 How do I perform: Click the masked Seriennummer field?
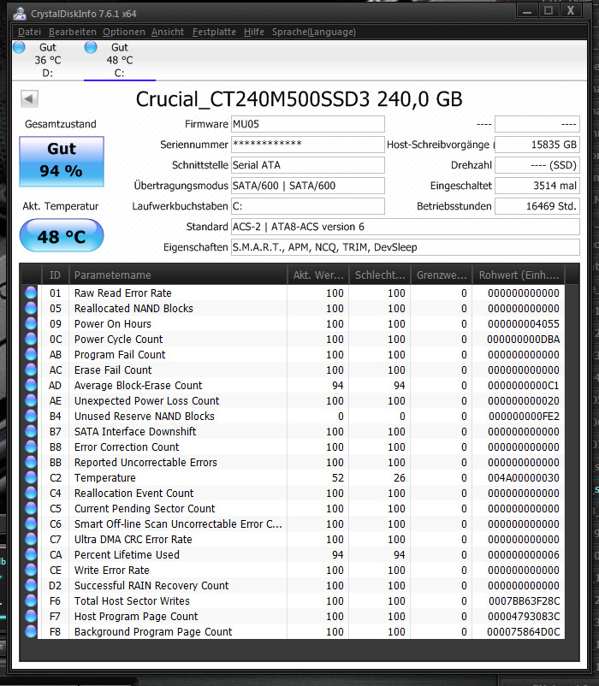[307, 145]
